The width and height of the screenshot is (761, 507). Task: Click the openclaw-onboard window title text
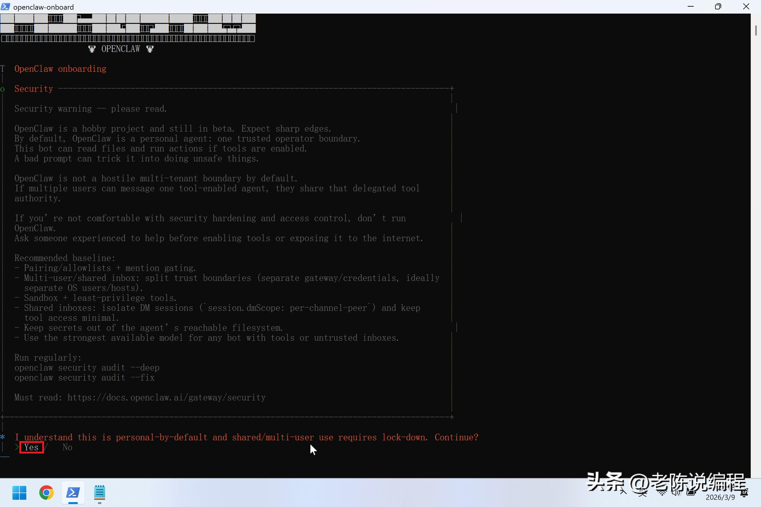pos(43,7)
